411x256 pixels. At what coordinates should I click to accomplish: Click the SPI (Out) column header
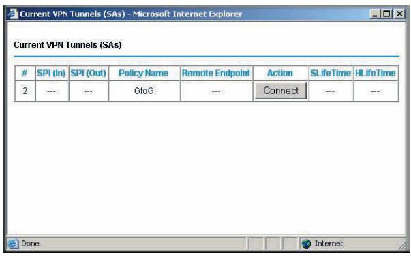[x=89, y=73]
